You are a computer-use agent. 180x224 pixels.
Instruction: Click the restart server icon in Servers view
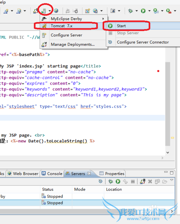(x=125, y=182)
